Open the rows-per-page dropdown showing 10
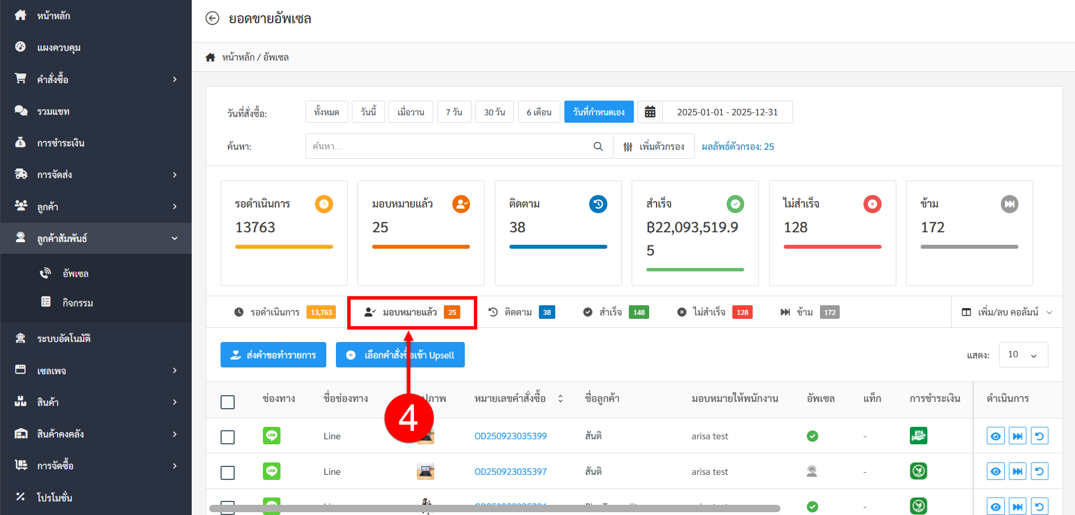The height and width of the screenshot is (515, 1075). 1023,355
